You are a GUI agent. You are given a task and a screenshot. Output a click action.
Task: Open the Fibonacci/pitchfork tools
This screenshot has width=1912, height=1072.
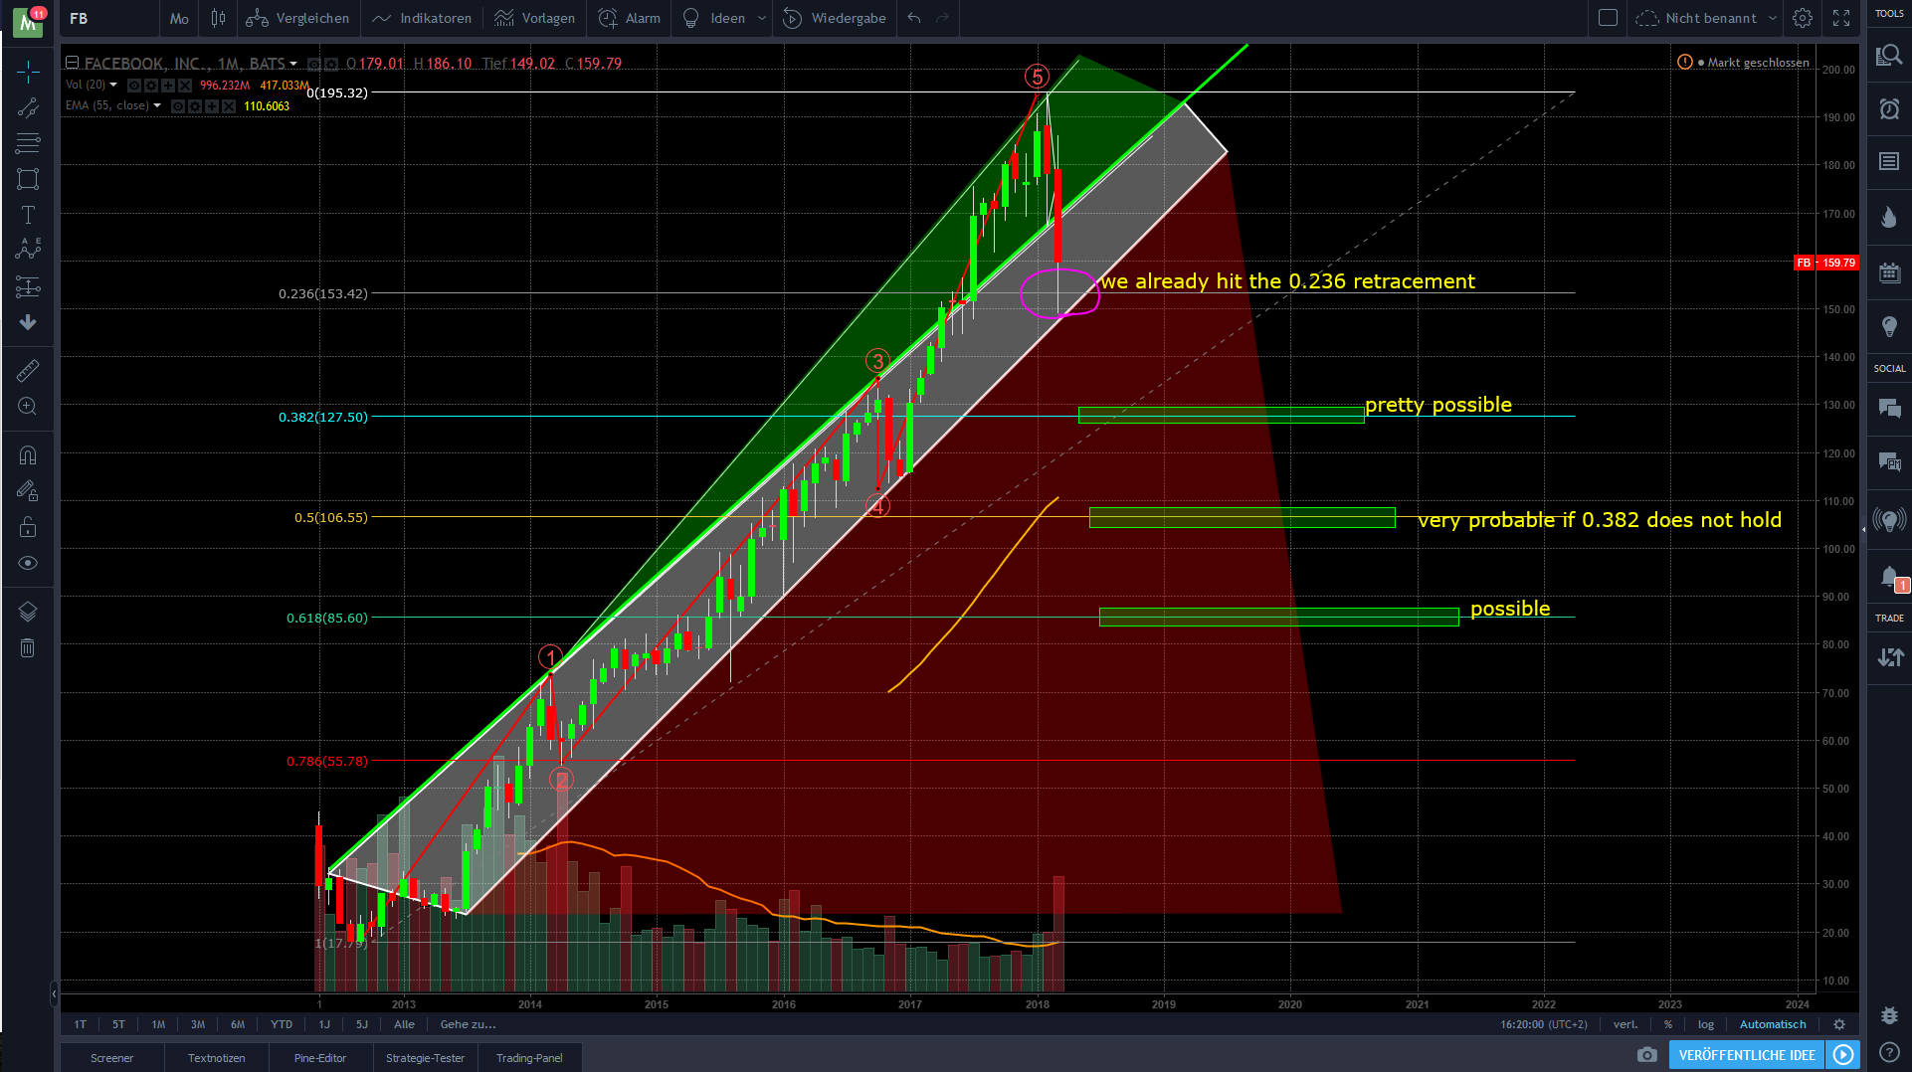(x=28, y=143)
